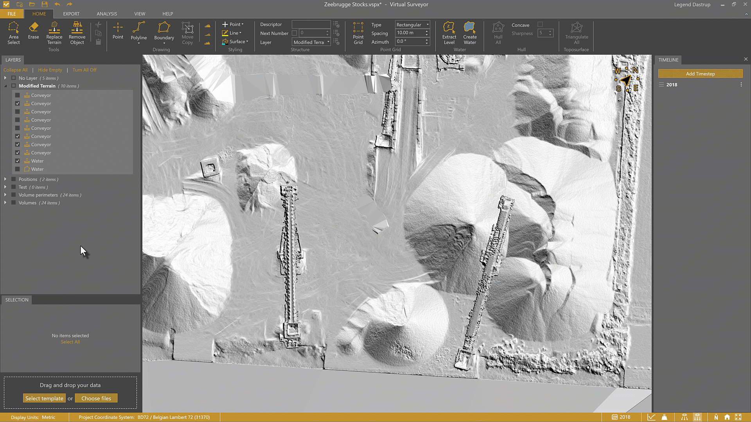
Task: Click the Turn All Off link
Action: point(84,70)
